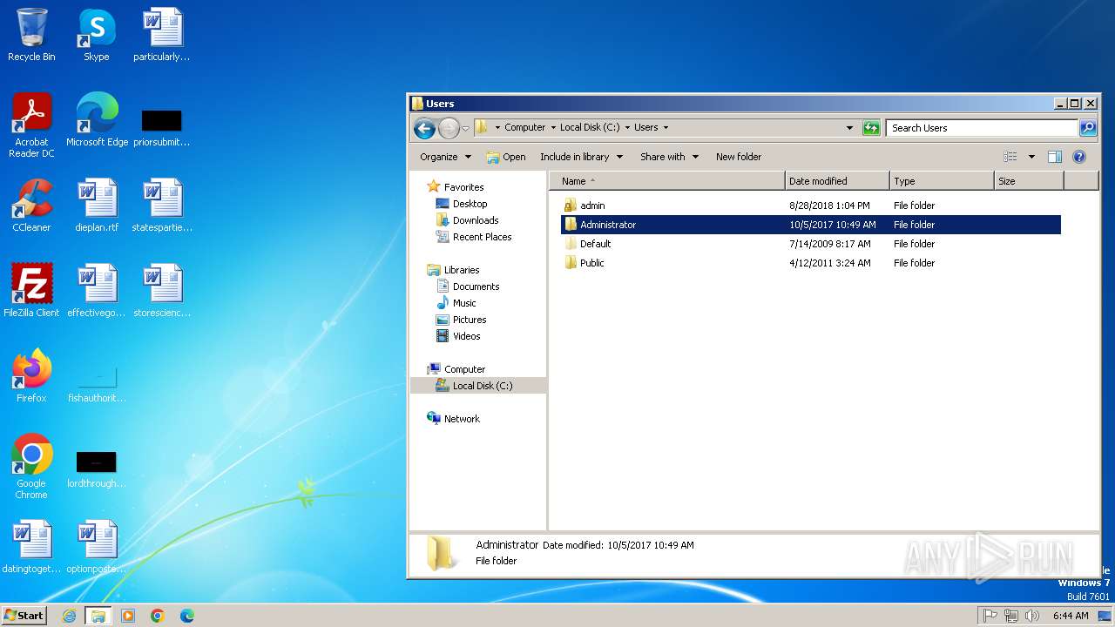Sort by the Size column header

pyautogui.click(x=1029, y=181)
